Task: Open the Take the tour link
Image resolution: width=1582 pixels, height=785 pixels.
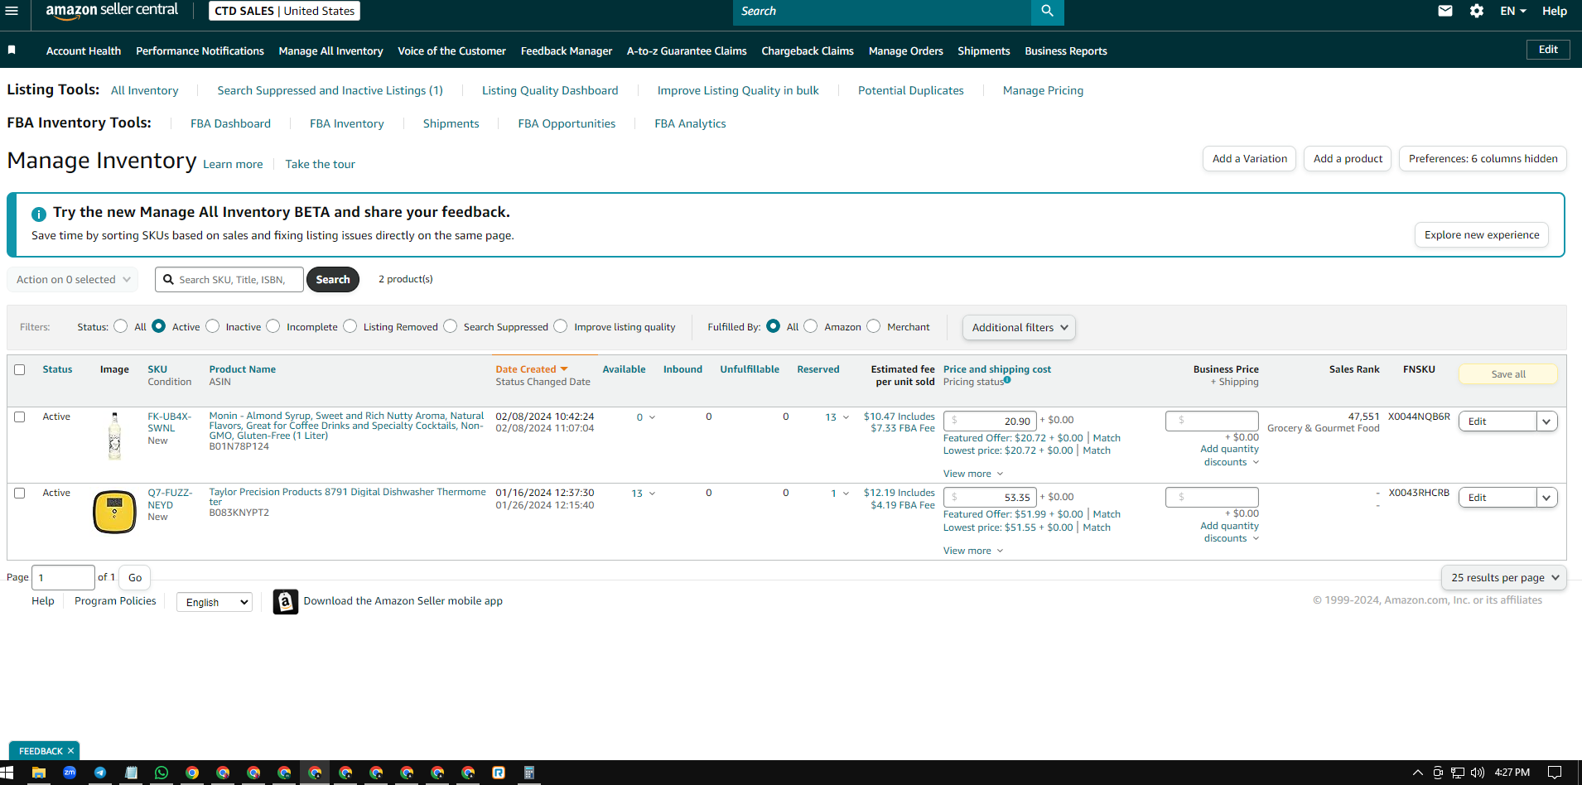Action: coord(320,164)
